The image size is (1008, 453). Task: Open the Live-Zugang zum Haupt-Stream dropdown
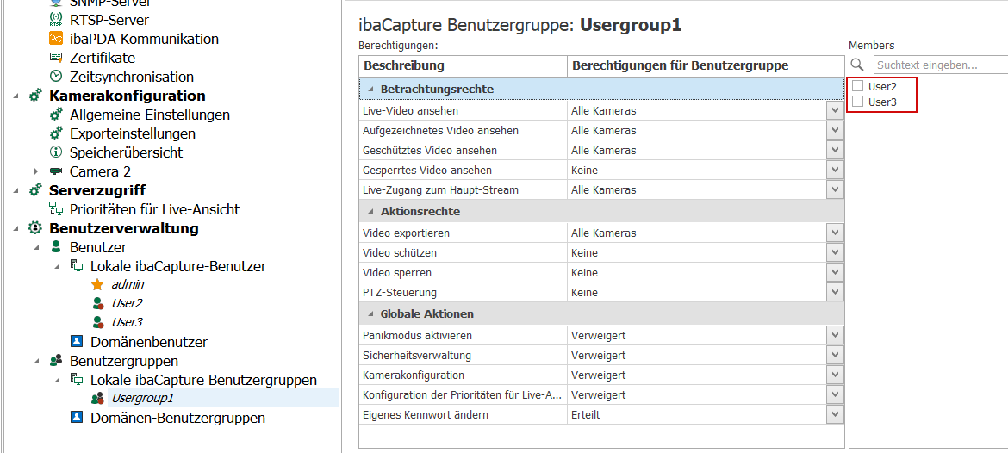click(x=835, y=190)
